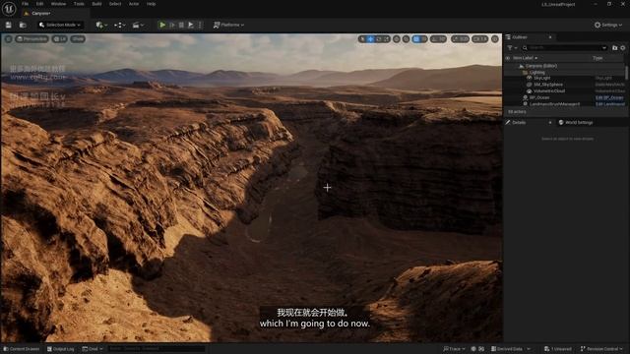
Task: Click the Browse content icon next to Save
Action: point(23,25)
